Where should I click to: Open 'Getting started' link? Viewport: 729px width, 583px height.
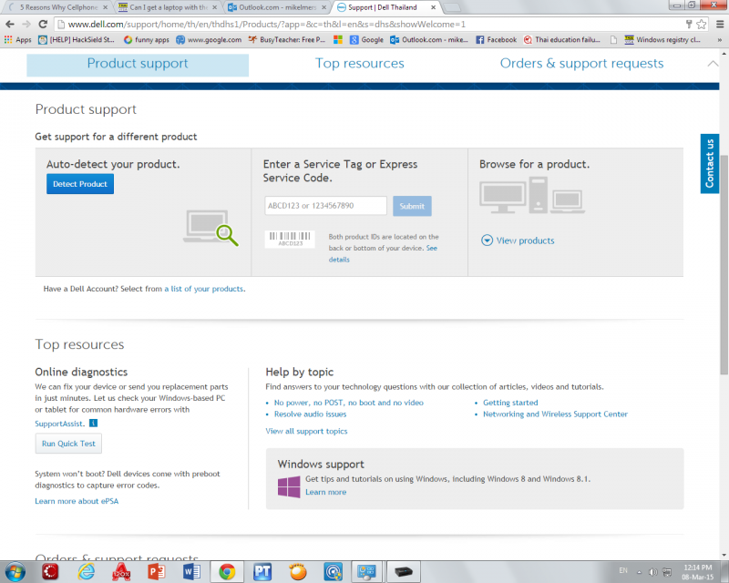click(x=510, y=403)
